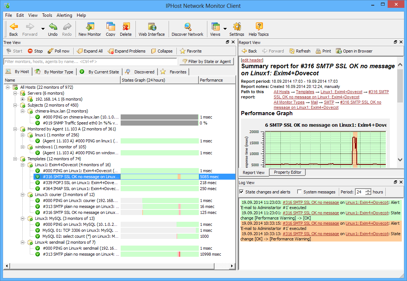Enable System messages checkbox
The width and height of the screenshot is (407, 281).
299,192
